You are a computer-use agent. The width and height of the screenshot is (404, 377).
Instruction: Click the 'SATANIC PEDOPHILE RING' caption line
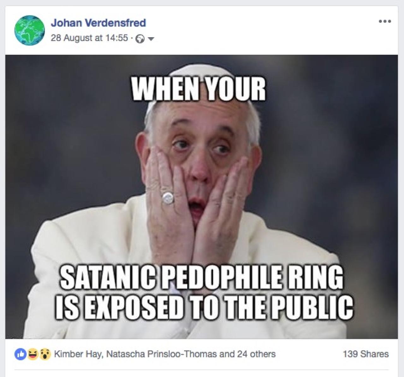click(202, 277)
